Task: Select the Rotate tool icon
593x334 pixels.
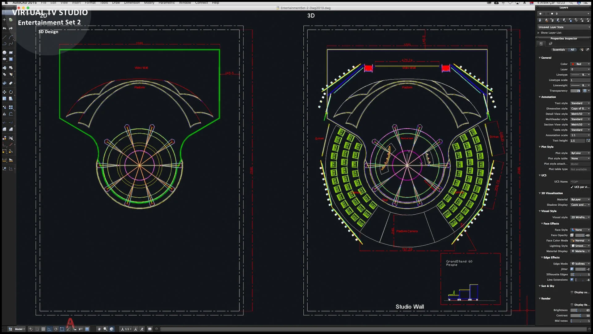Action: point(11,92)
